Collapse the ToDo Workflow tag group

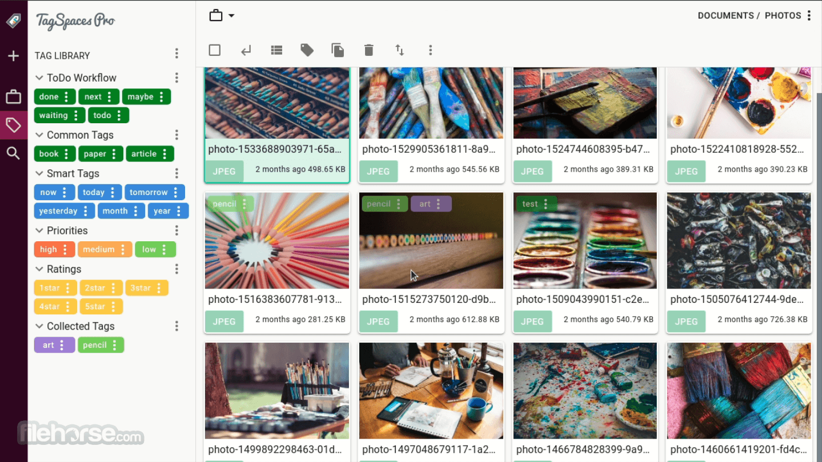(39, 78)
